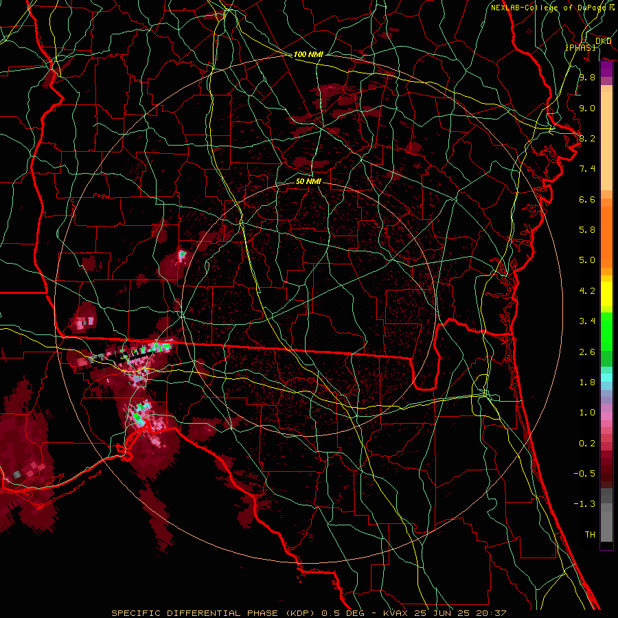Click the 5.0 value on the color scale

(x=587, y=260)
